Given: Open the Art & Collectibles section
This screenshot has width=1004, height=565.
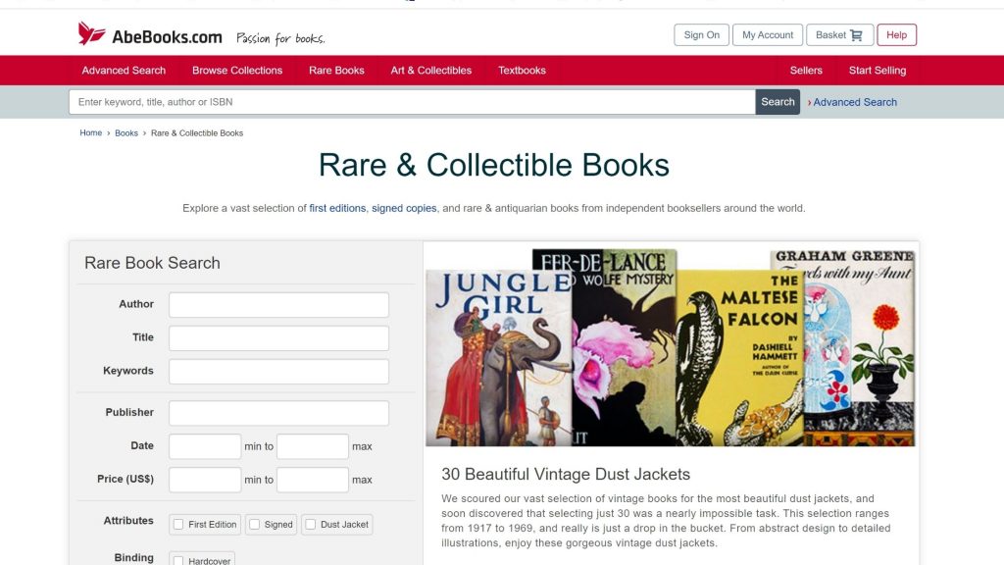Looking at the screenshot, I should pyautogui.click(x=430, y=71).
